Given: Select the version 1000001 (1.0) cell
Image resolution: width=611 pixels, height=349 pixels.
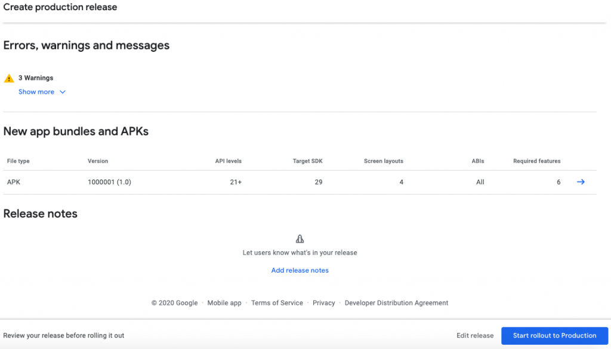Looking at the screenshot, I should point(109,182).
